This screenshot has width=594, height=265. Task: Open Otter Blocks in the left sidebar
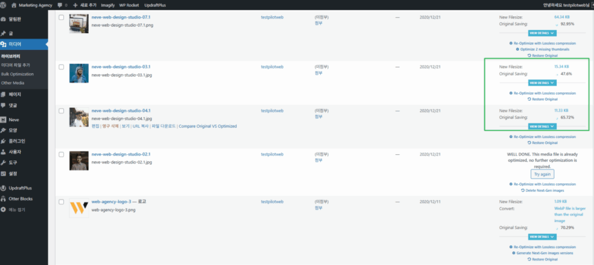(20, 198)
